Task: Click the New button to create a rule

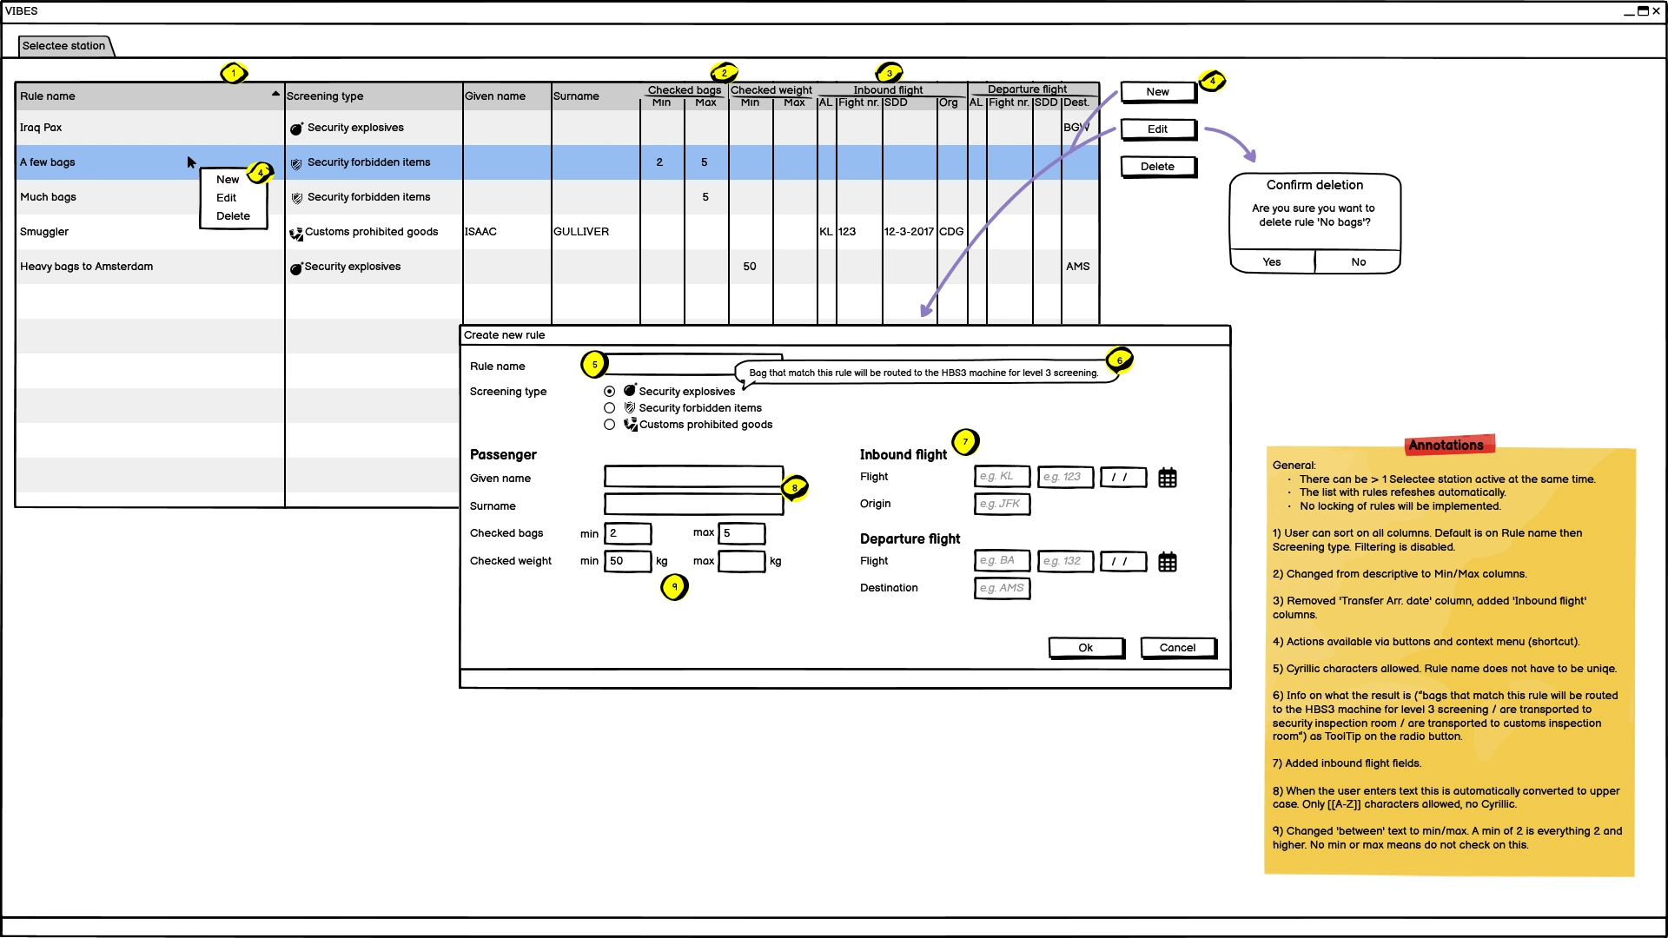Action: (1156, 91)
